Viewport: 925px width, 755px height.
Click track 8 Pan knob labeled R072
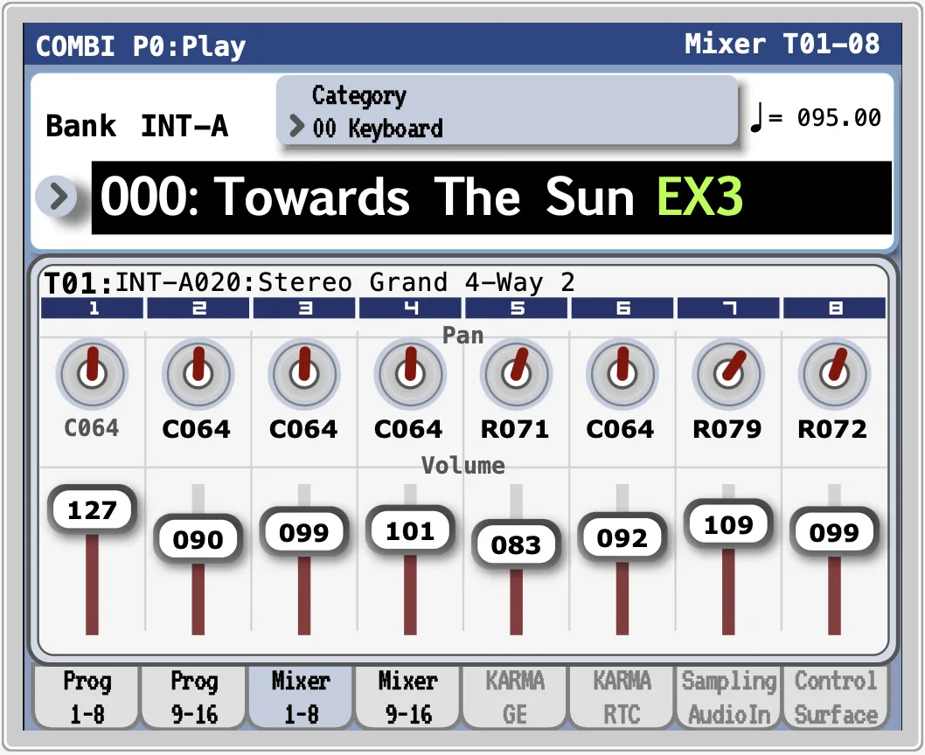pyautogui.click(x=834, y=373)
